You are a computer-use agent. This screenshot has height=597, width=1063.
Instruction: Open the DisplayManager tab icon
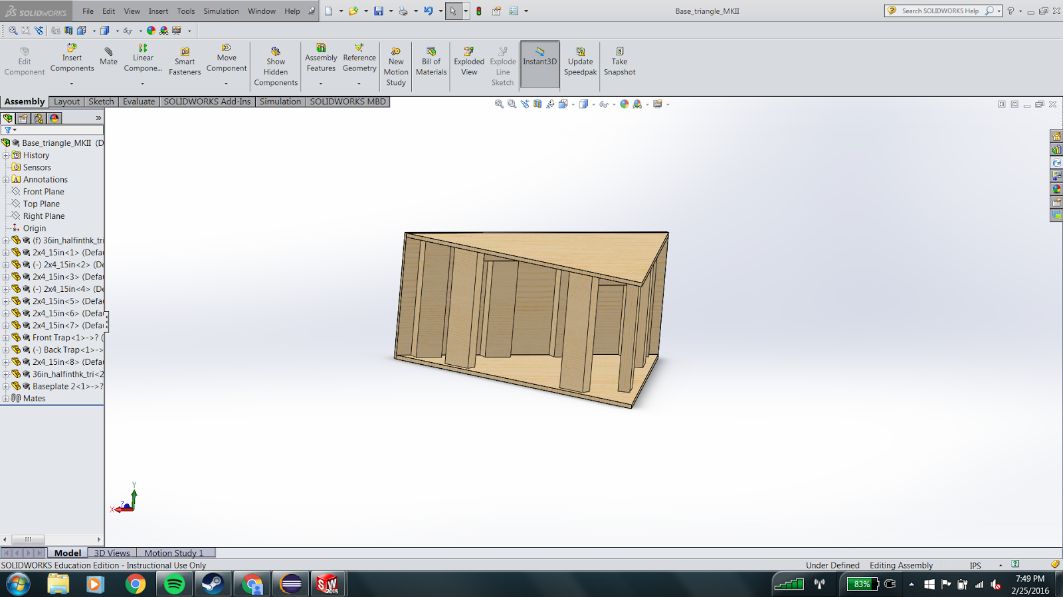pyautogui.click(x=54, y=118)
